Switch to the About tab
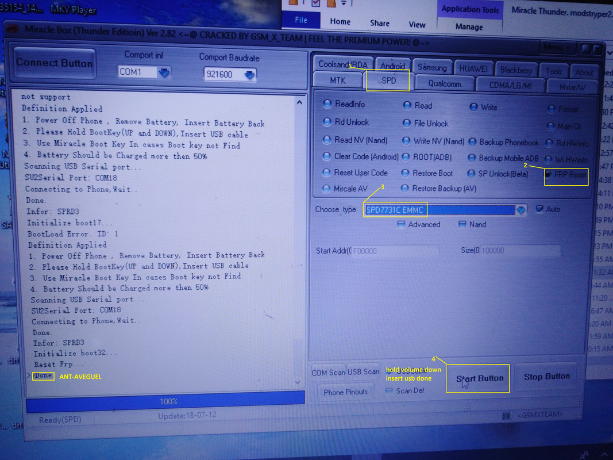Image resolution: width=613 pixels, height=460 pixels. (584, 72)
